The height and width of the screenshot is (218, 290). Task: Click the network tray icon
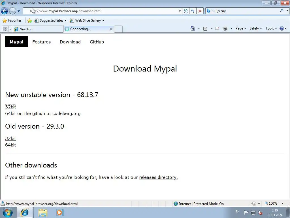point(253,213)
